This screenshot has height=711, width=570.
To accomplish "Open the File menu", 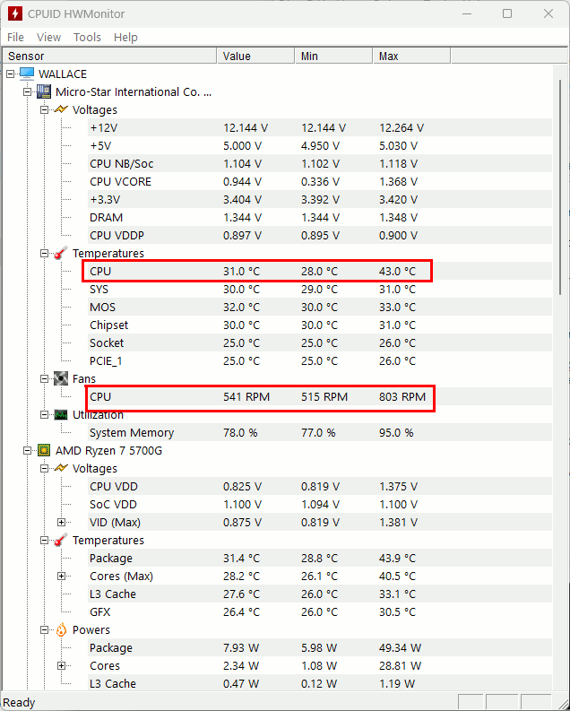I will click(x=15, y=37).
